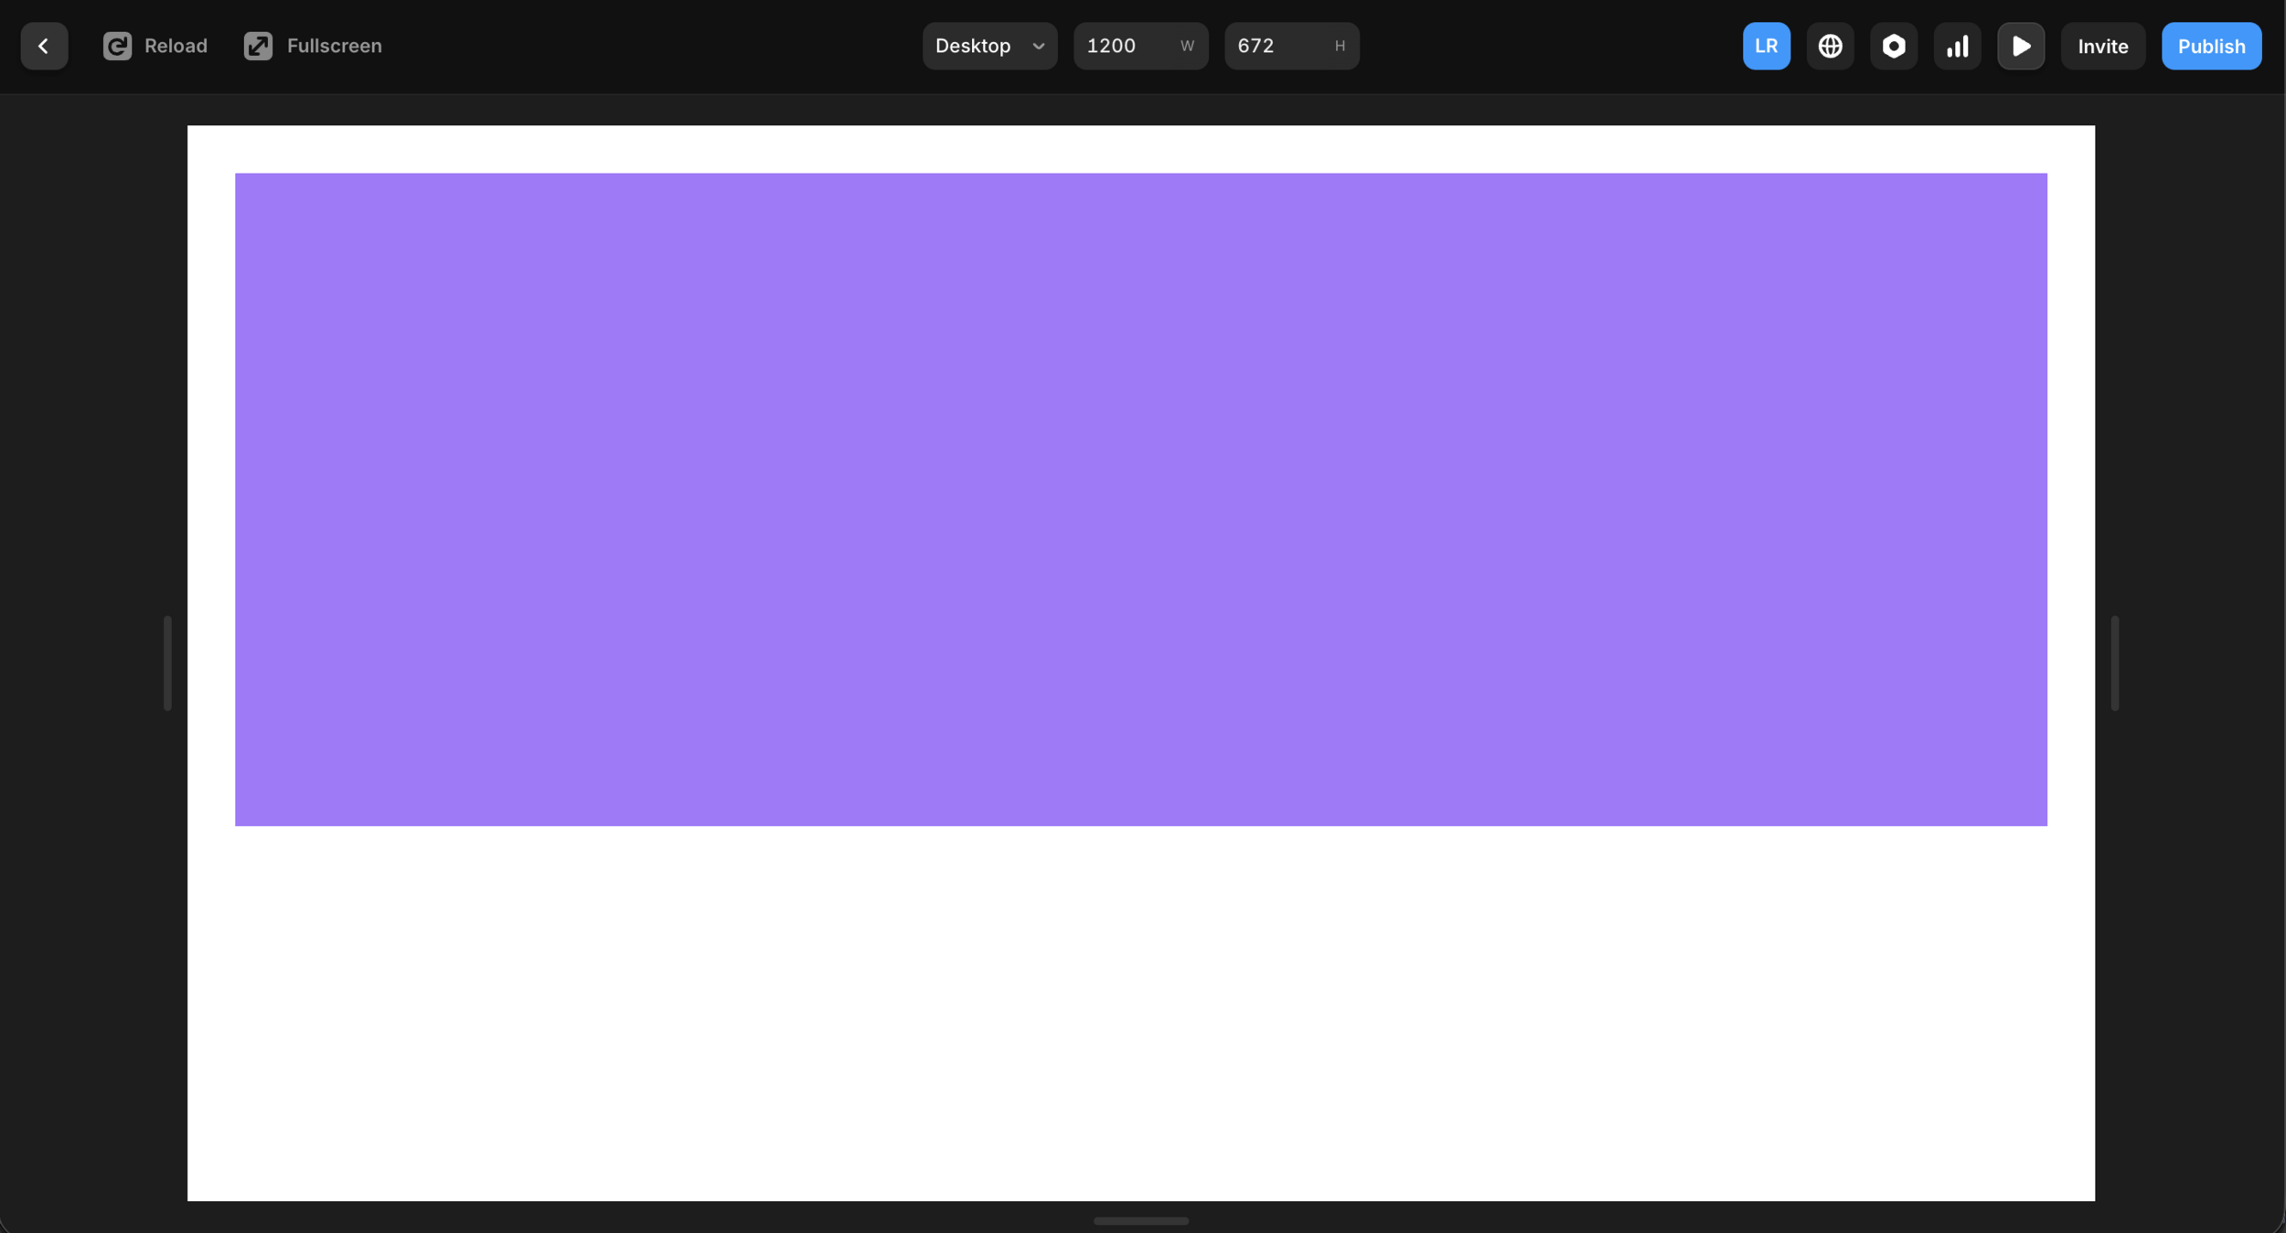This screenshot has width=2286, height=1233.
Task: Click the purple rectangle on the canvas
Action: click(1140, 499)
